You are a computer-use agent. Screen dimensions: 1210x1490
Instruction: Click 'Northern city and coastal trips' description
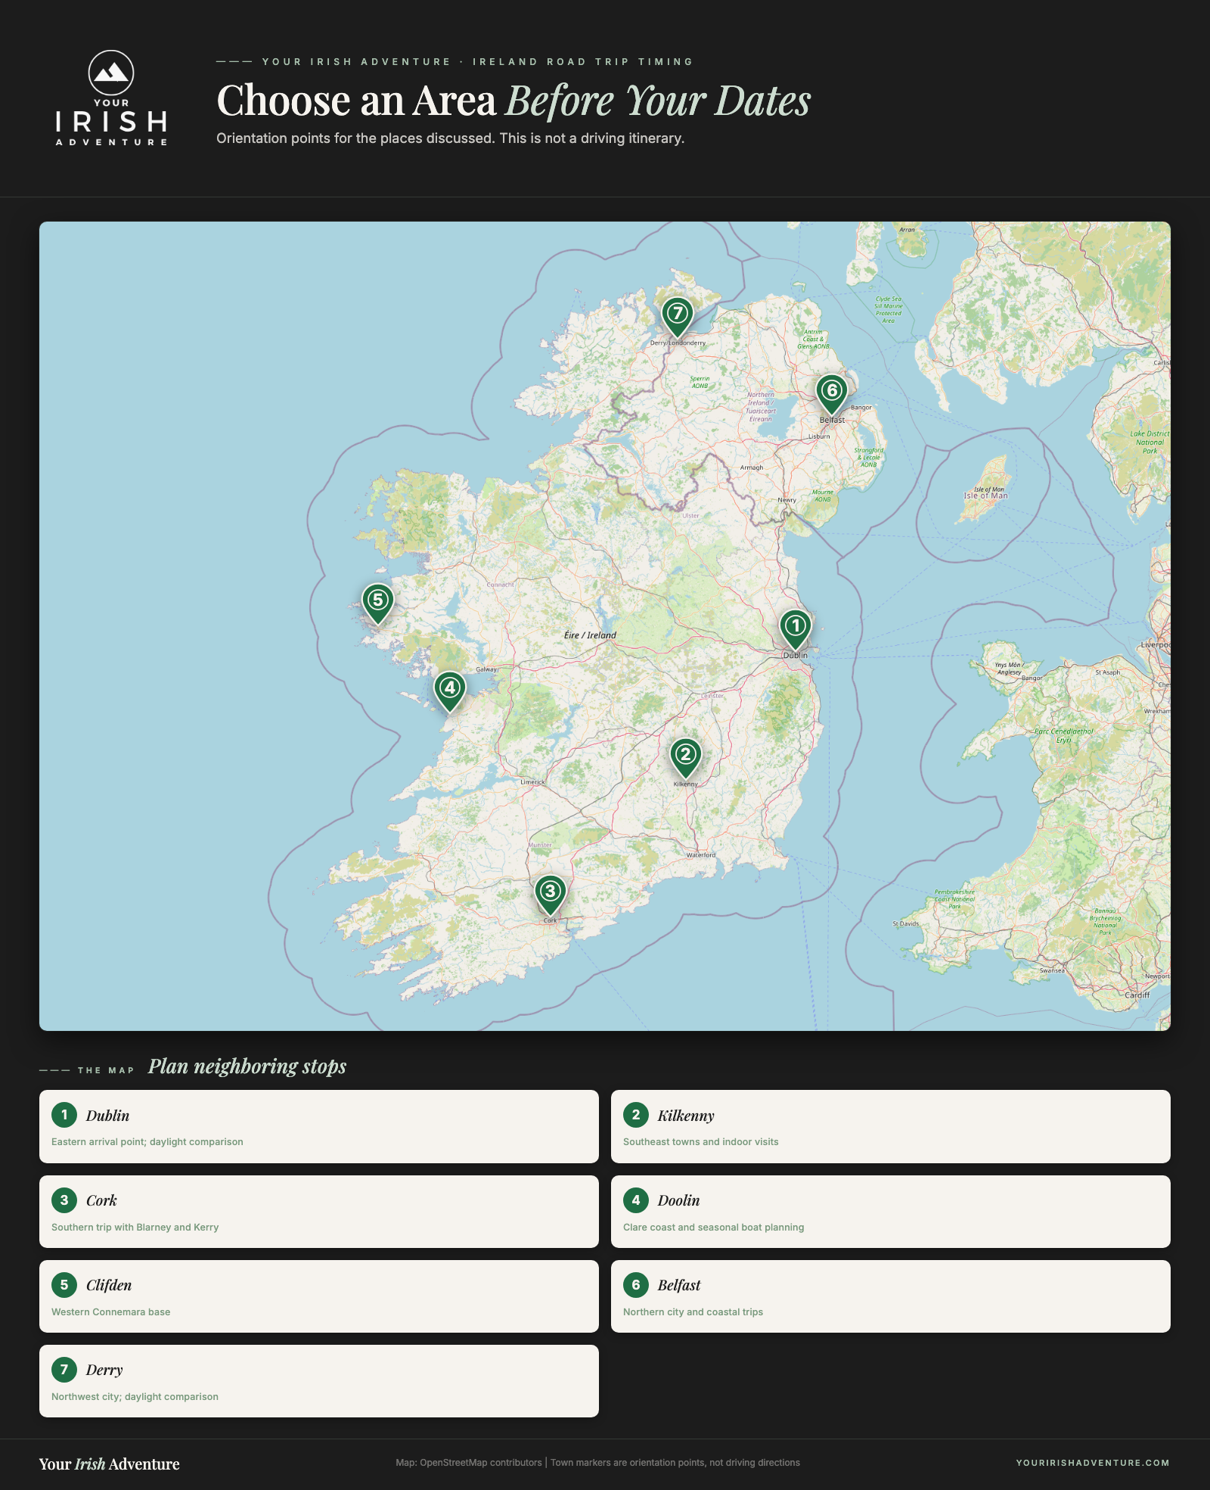693,1312
